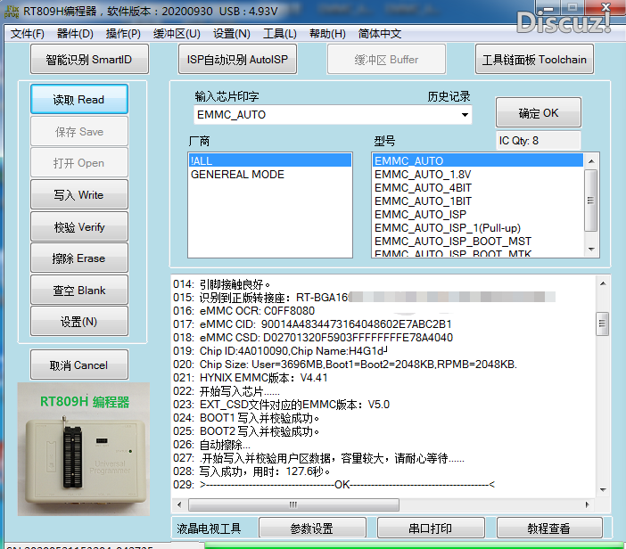Click the chip marking input field
This screenshot has width=626, height=549.
click(x=325, y=115)
